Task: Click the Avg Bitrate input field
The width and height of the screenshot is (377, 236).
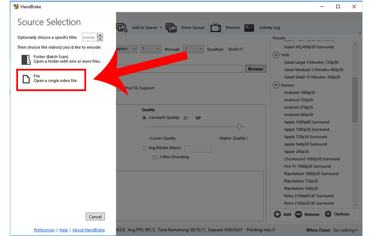Action: coord(198,149)
